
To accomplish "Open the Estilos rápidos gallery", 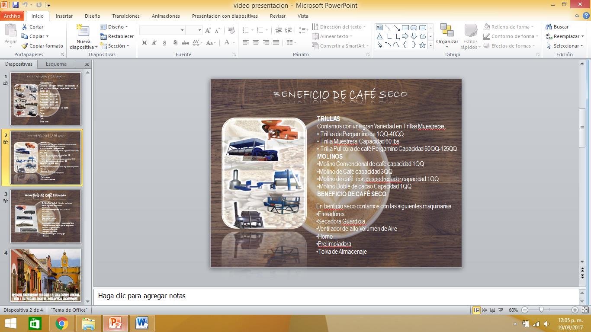I will pyautogui.click(x=470, y=37).
